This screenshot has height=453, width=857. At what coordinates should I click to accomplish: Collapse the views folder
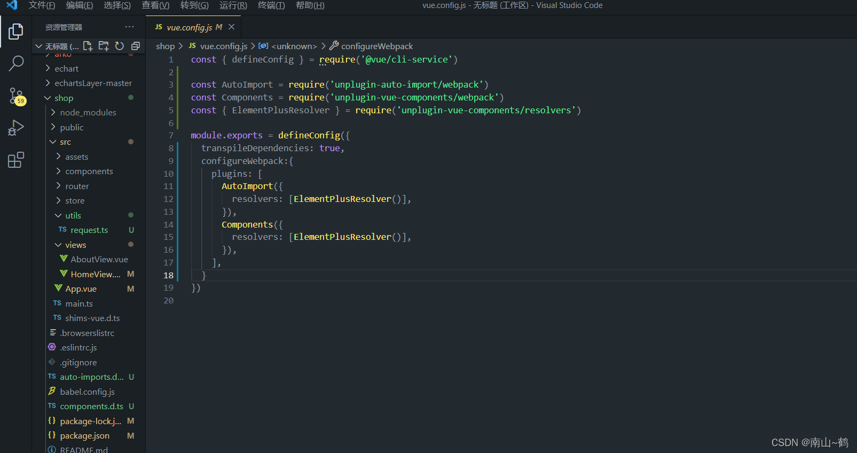pyautogui.click(x=59, y=245)
